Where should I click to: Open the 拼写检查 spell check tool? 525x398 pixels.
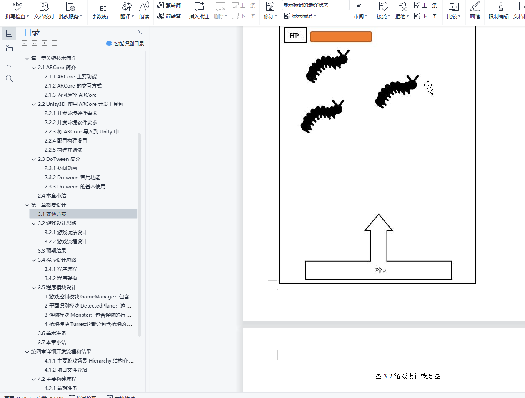(x=17, y=10)
